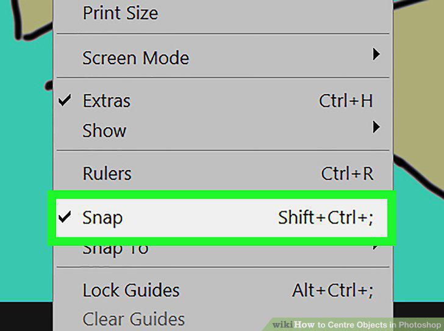Click the arrow beside Screen Mode

point(376,54)
